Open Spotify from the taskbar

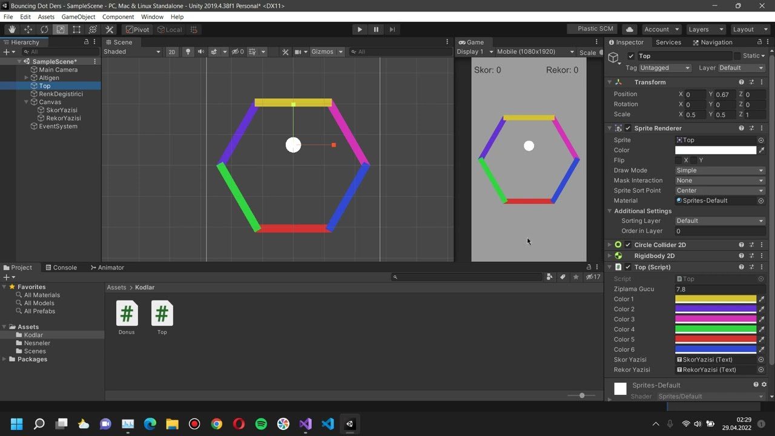[x=261, y=424]
